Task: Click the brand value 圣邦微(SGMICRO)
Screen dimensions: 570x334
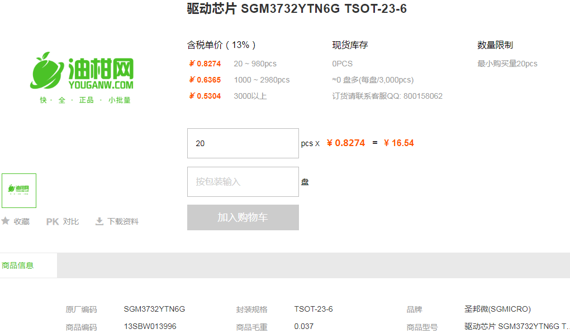Action: (x=498, y=309)
